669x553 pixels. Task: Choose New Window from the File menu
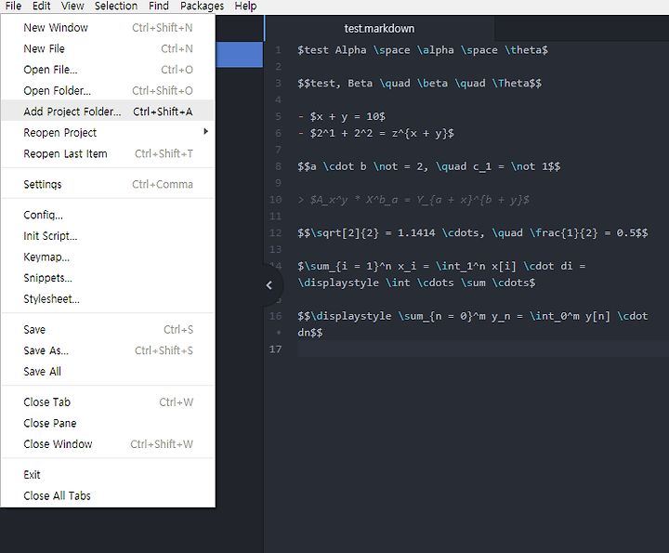108,28
